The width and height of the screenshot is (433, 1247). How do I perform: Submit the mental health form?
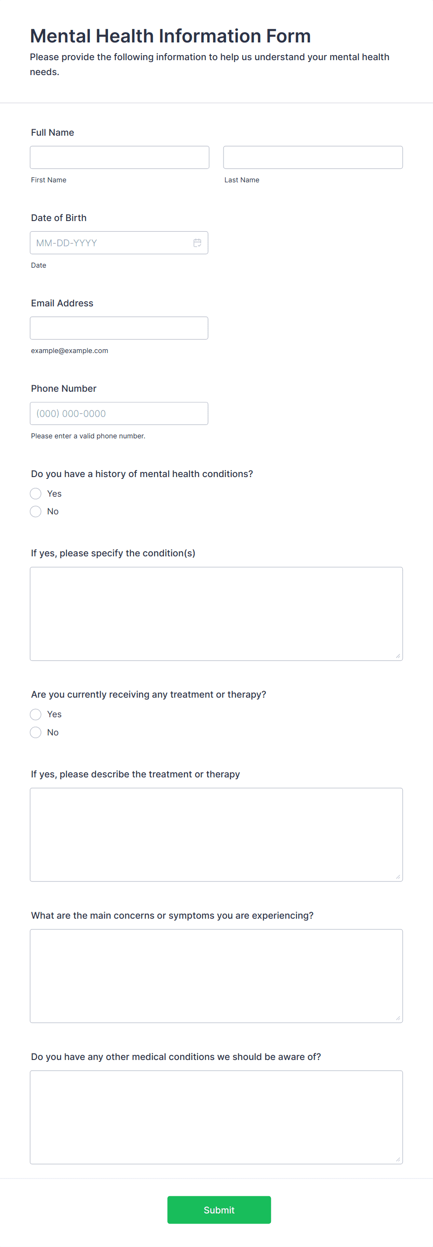pyautogui.click(x=219, y=1210)
